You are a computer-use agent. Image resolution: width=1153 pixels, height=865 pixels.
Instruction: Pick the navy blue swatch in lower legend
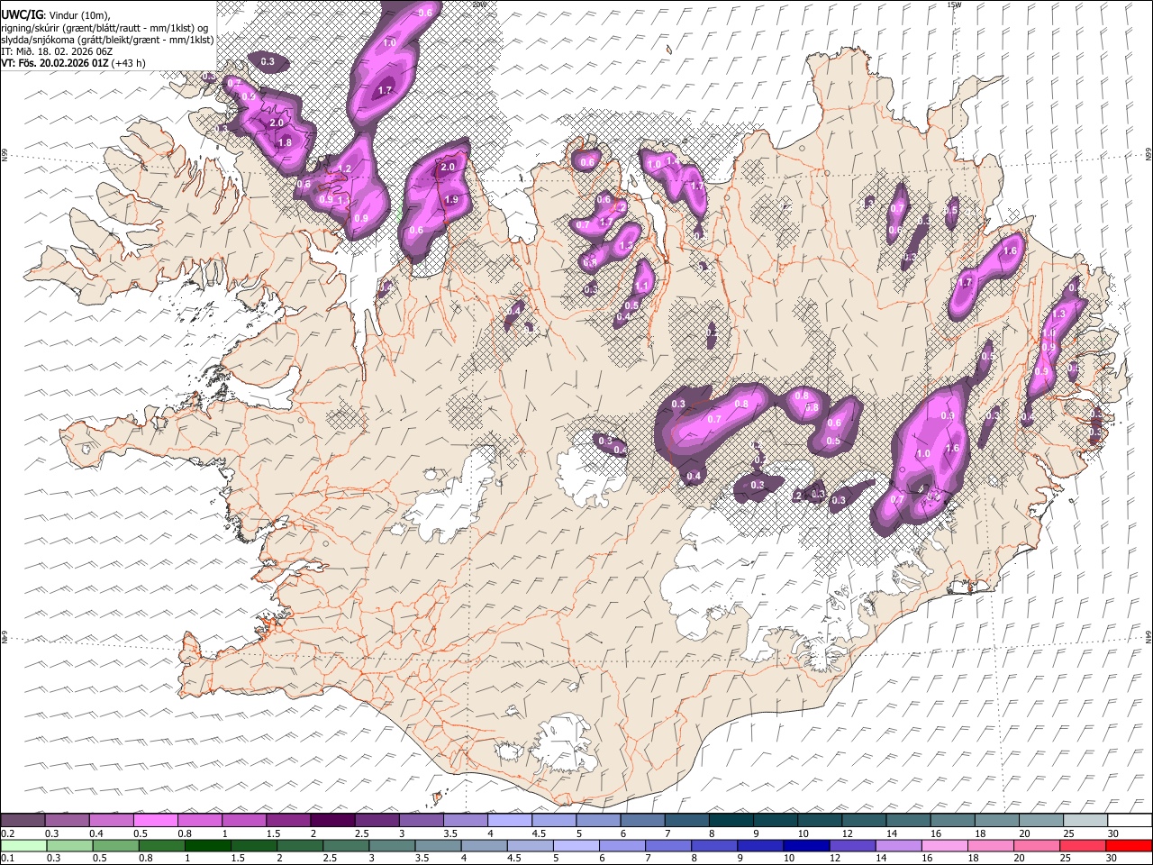pos(805,845)
